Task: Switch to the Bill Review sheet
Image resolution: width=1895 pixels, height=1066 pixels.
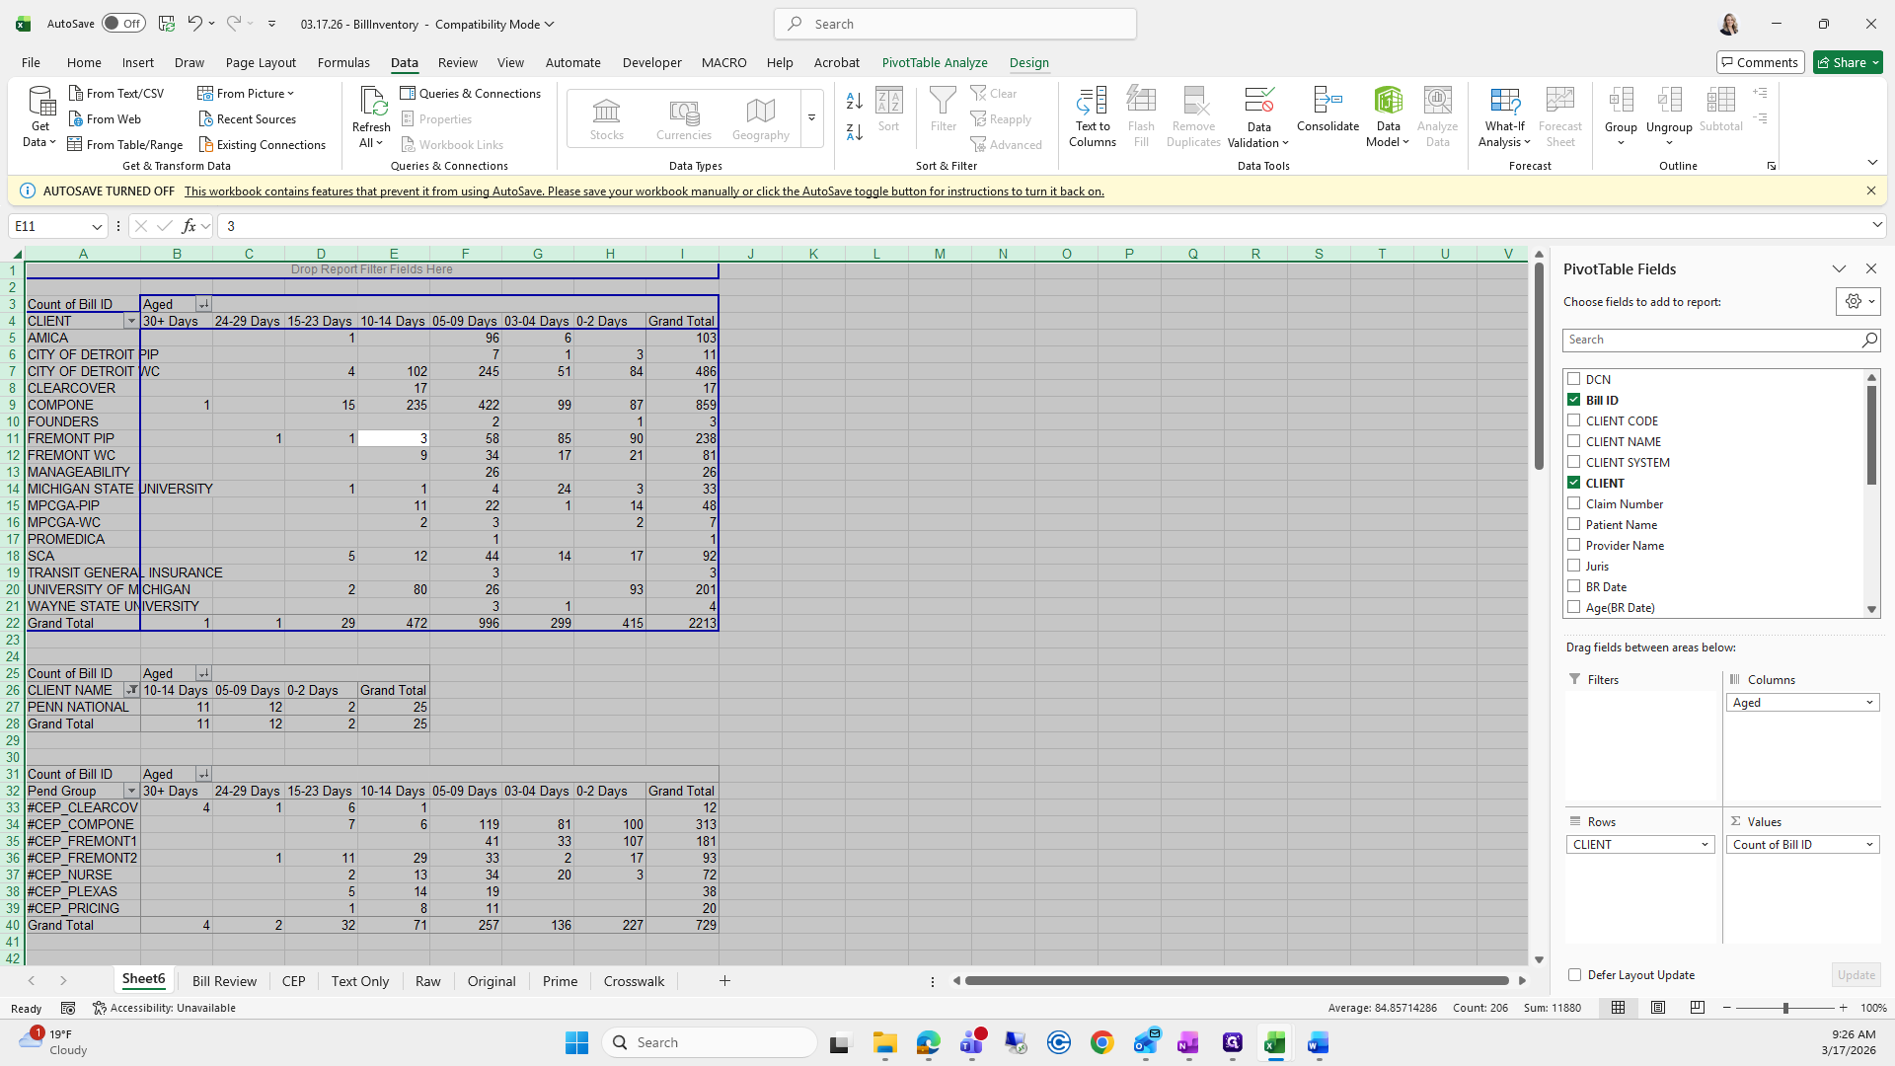Action: (224, 981)
